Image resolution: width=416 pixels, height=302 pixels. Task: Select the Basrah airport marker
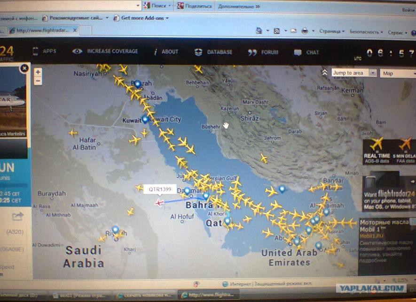138,84
